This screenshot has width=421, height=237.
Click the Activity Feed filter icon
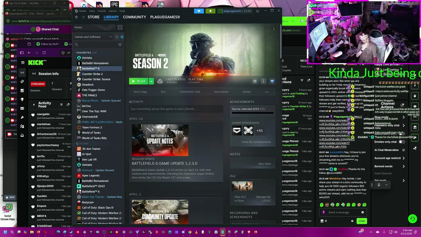61,105
